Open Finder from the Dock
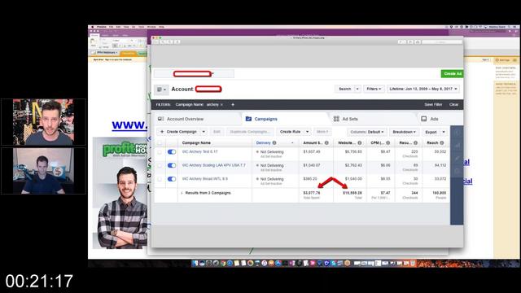The image size is (521, 293). [x=195, y=264]
